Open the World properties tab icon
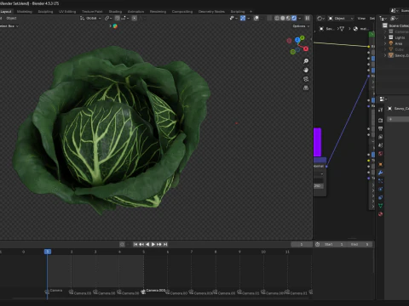409x306 pixels. pos(381,154)
